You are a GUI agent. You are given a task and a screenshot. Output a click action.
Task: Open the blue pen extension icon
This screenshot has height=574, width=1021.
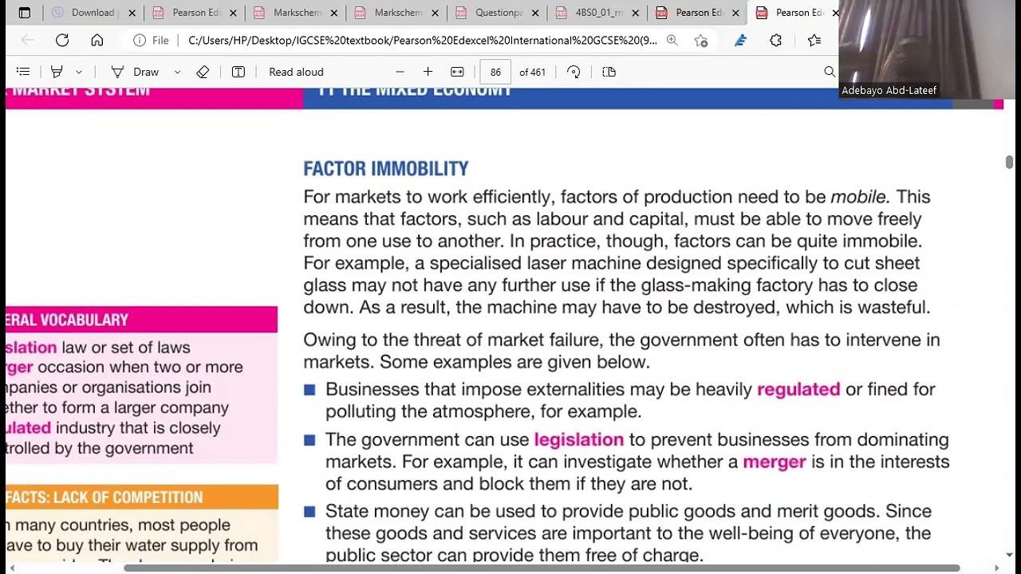pos(740,41)
